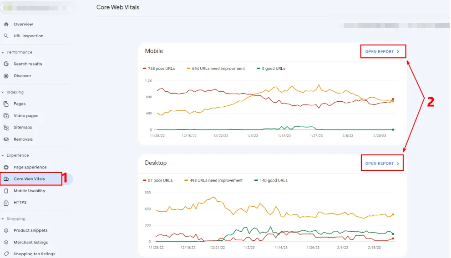Click the Product snippets layers icon
This screenshot has height=258, width=451.
coord(6,230)
